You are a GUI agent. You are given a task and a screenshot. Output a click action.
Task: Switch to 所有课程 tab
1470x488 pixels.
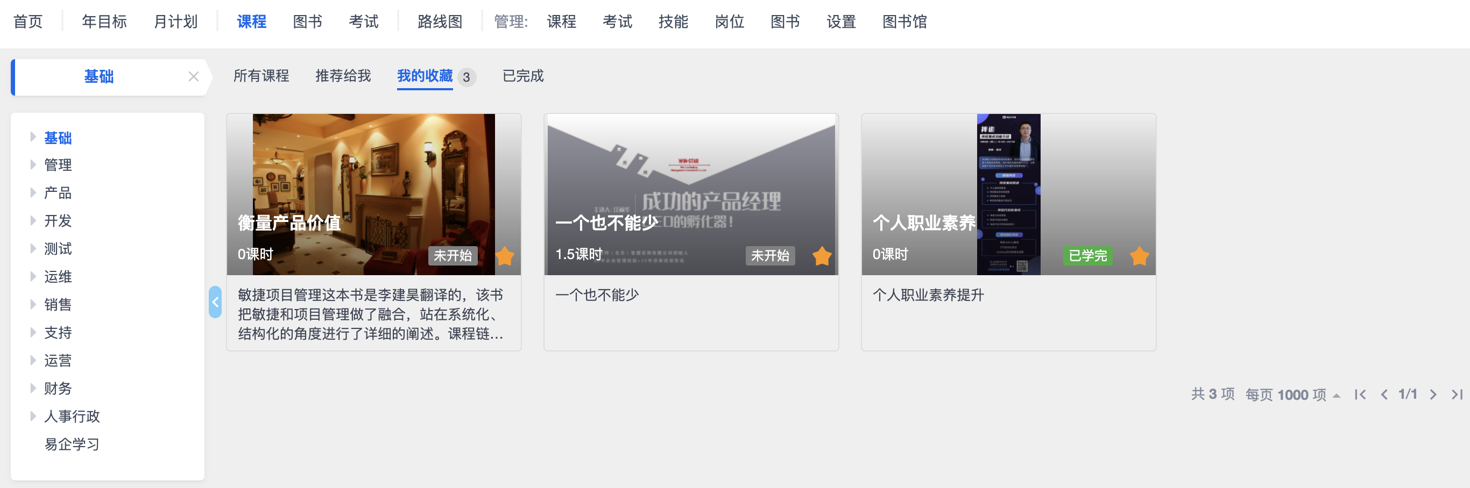point(261,76)
